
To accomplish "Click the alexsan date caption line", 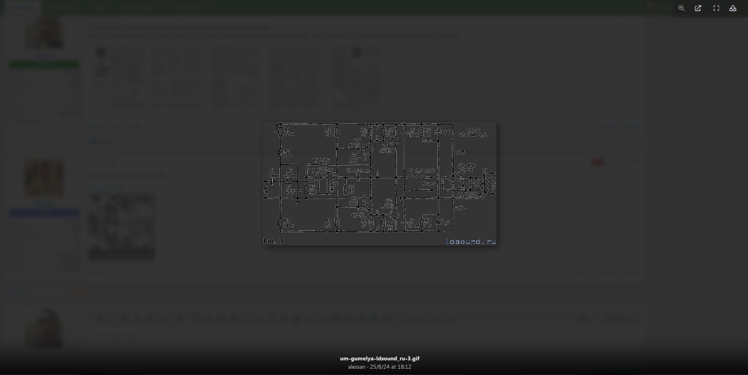I will 380,367.
